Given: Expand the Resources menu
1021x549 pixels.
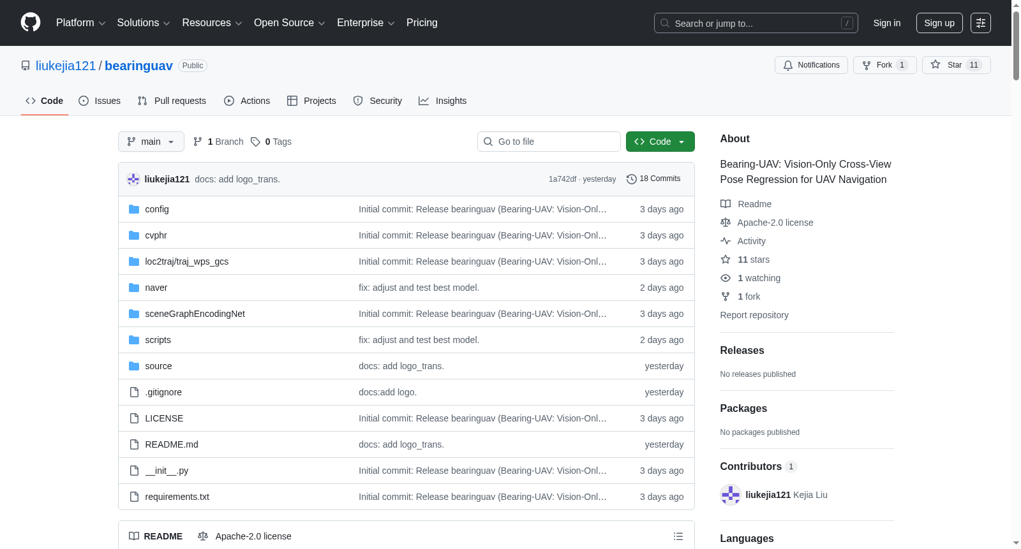Looking at the screenshot, I should point(212,23).
